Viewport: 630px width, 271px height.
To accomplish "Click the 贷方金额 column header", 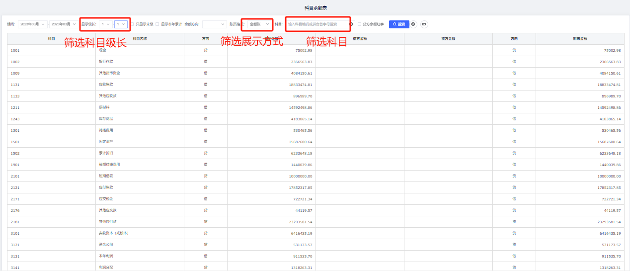I will click(x=448, y=38).
